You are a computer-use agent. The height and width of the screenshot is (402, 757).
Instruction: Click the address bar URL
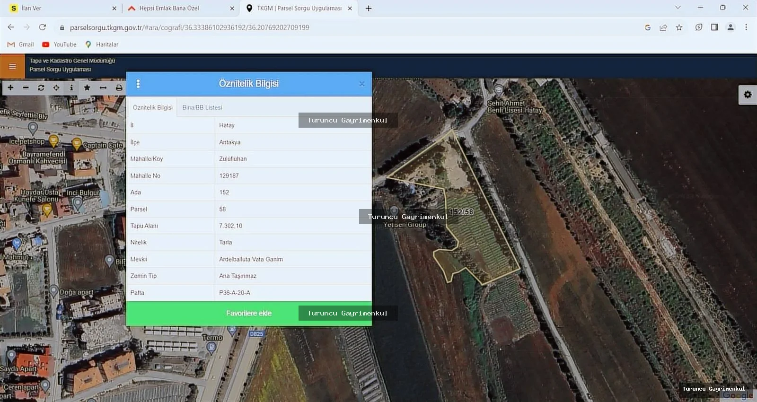[189, 27]
